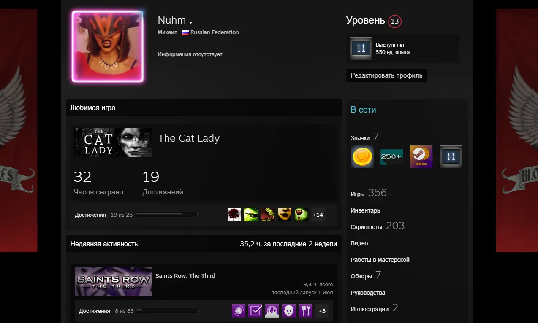View the purple tools Saints Row achievement
Screen dimensions: 538x323
(306, 311)
